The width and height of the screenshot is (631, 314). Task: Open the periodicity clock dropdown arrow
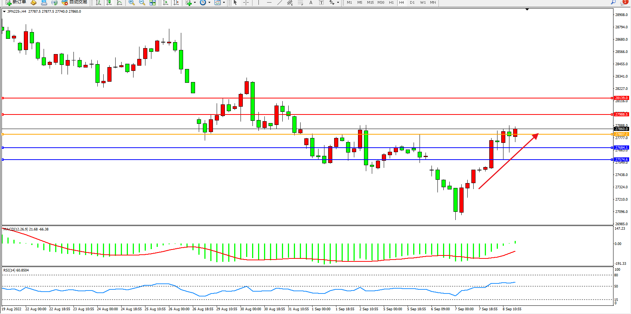pos(209,3)
